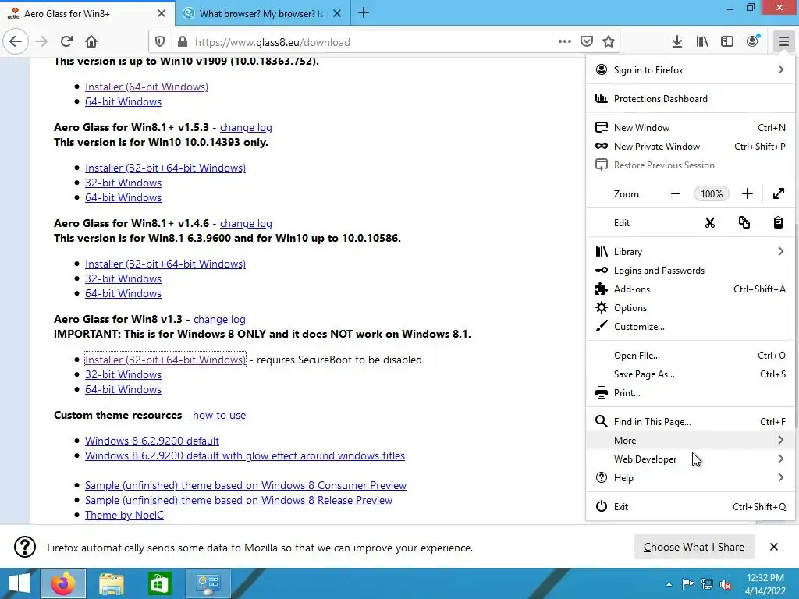799x599 pixels.
Task: Click Firefox icon in the taskbar
Action: tap(62, 583)
